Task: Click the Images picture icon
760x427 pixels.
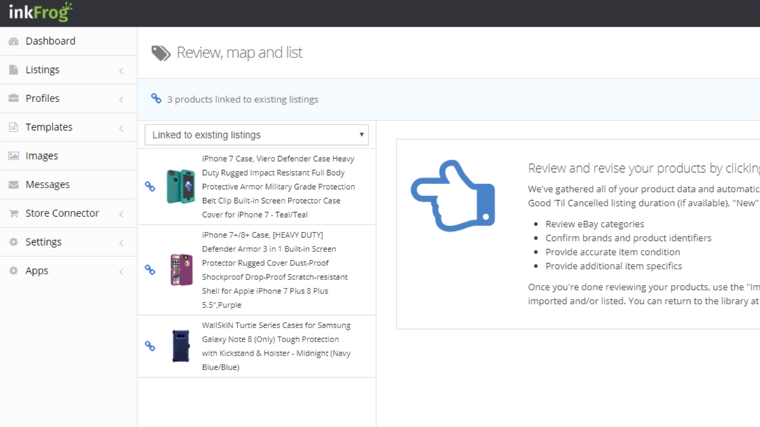Action: point(13,156)
